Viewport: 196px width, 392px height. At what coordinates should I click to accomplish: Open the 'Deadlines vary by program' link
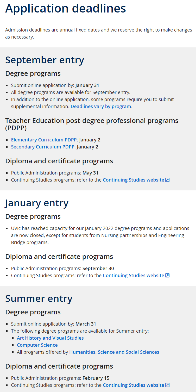(x=101, y=106)
